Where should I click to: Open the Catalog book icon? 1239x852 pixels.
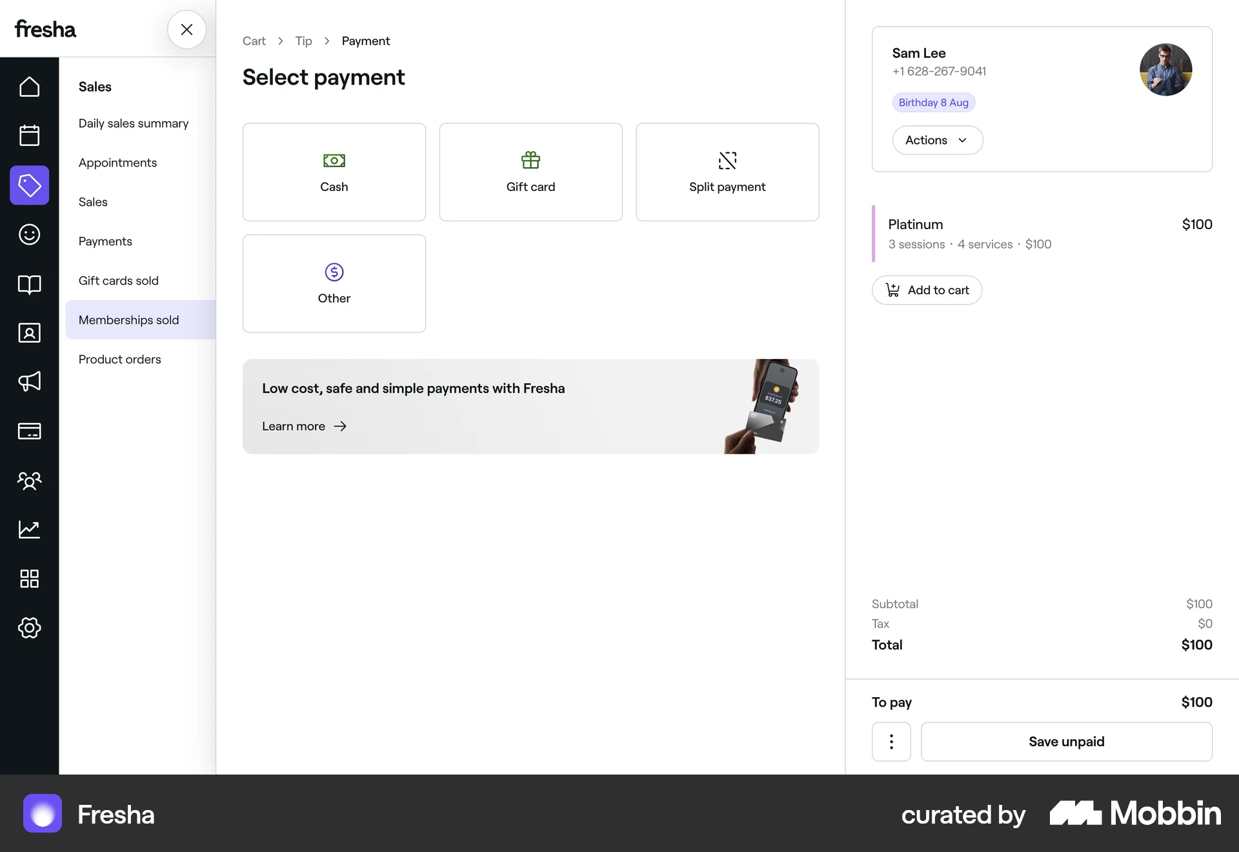(x=29, y=284)
